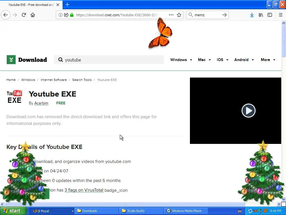Click the horizontal scrollbar right arrow
The image size is (286, 215).
279,204
